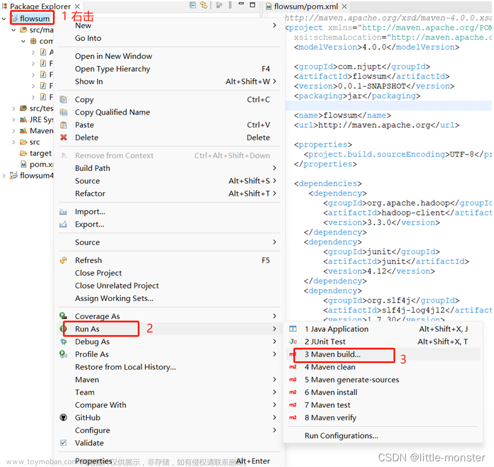Click the Copy icon menu entry

coord(63,99)
